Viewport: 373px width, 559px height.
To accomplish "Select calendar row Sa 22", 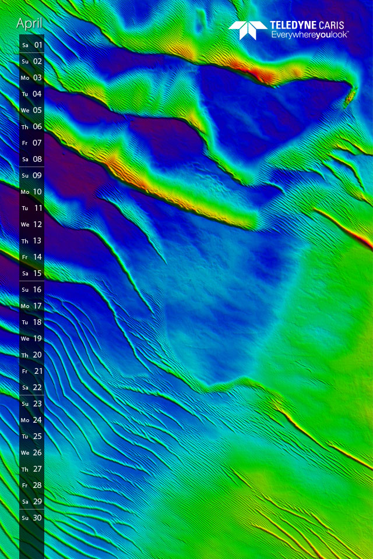I will (x=32, y=388).
